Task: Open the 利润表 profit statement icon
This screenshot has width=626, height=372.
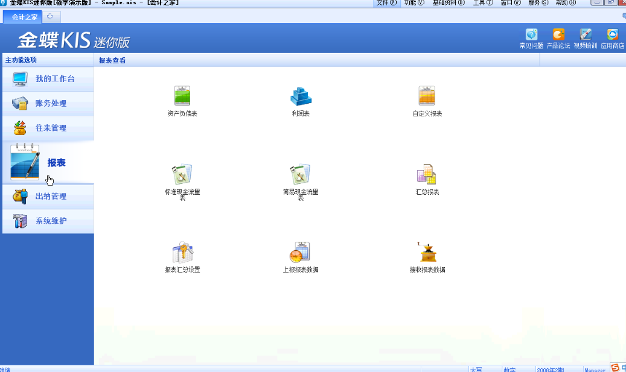Action: [x=301, y=96]
